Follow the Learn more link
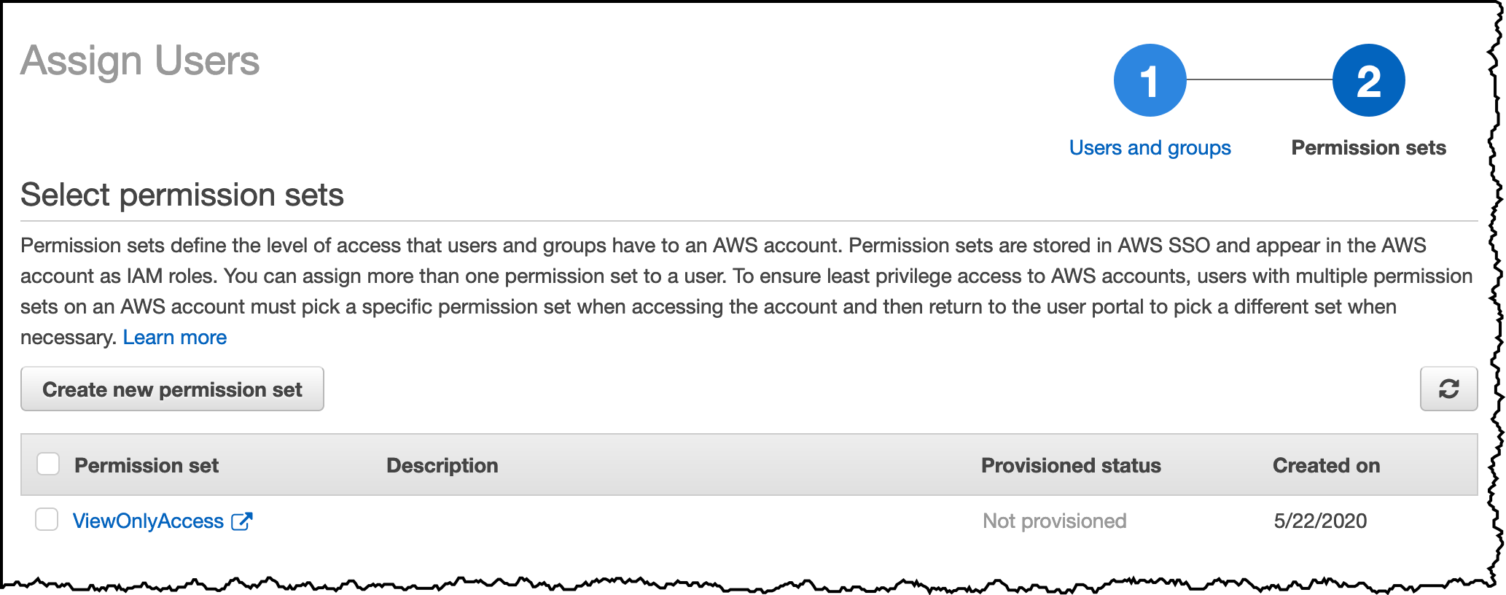Image resolution: width=1506 pixels, height=595 pixels. pyautogui.click(x=175, y=337)
